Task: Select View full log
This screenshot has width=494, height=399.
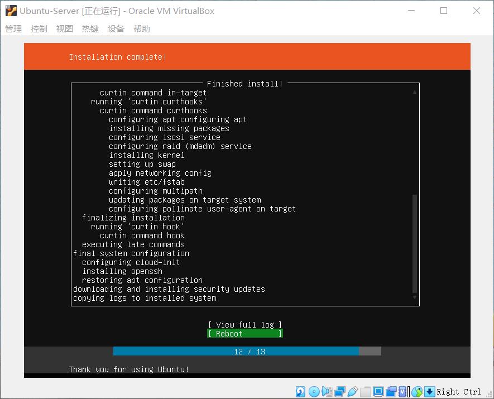Action: click(x=244, y=324)
